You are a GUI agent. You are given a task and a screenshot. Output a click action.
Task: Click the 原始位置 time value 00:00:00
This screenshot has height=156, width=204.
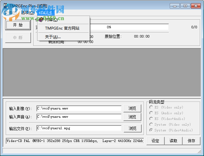142,36
